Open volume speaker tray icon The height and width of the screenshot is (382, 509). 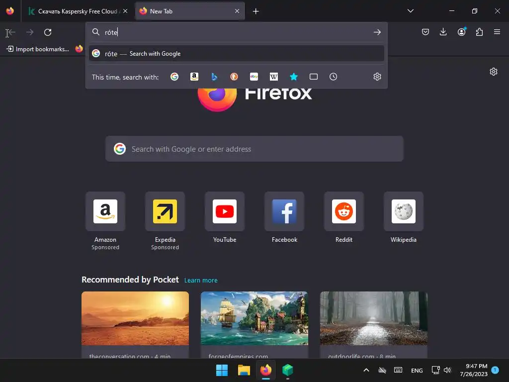[x=447, y=370]
